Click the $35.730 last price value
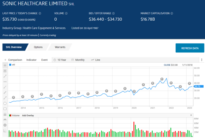Viewport: 205px width, 139px height. (10, 19)
